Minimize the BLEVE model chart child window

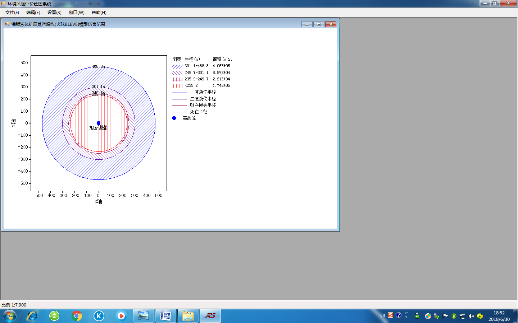pos(307,24)
